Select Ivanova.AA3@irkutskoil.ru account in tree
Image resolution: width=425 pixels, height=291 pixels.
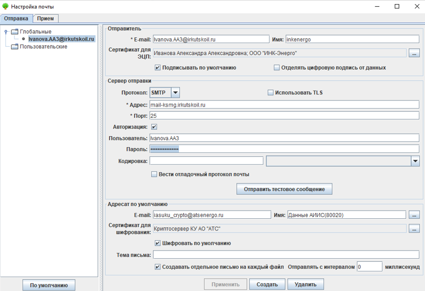[x=61, y=39]
